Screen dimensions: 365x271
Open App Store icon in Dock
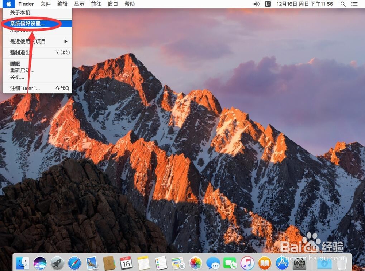[282, 263]
